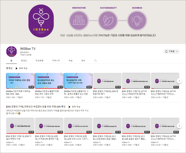
Task: Open the 재생목록 tab
Action: click(x=40, y=61)
